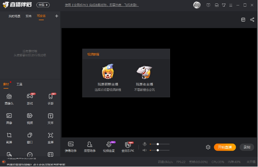Mute the speaker output
The width and height of the screenshot is (258, 167).
[145, 150]
